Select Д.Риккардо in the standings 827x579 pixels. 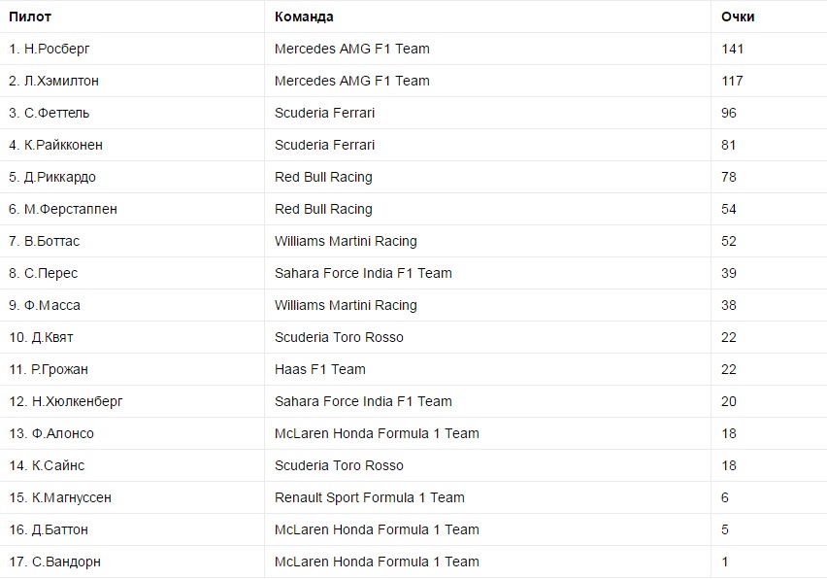[x=52, y=177]
